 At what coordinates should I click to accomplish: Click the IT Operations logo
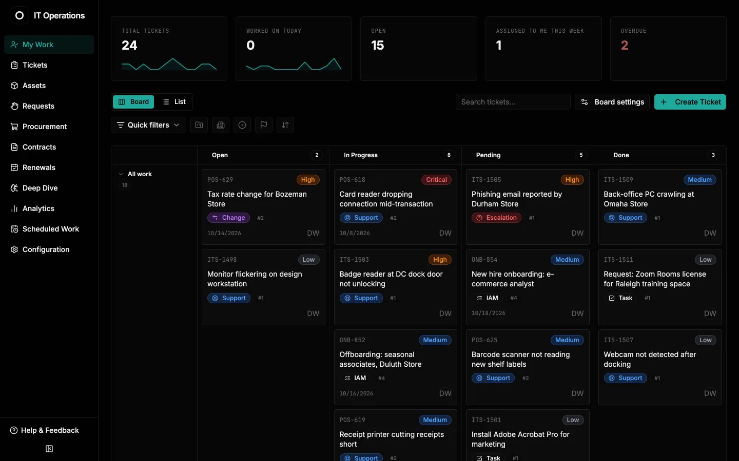tap(20, 15)
